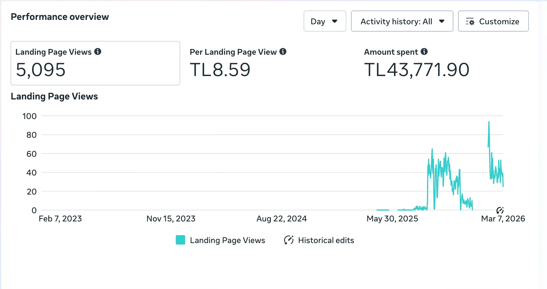Click the Amount spent metric
This screenshot has height=289, width=547.
coord(417,63)
